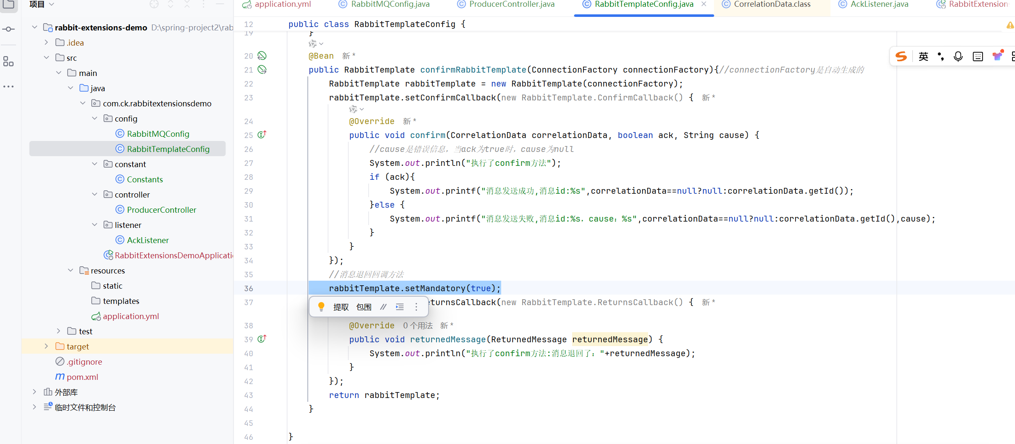Open AI inlay dropdown above first @Override
Image resolution: width=1015 pixels, height=444 pixels.
(356, 109)
